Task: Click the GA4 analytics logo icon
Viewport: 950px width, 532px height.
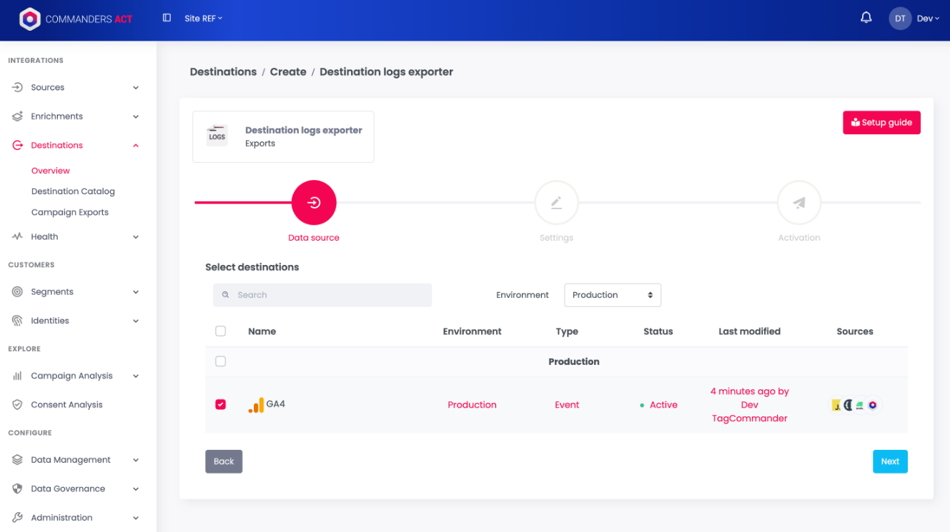Action: click(256, 405)
